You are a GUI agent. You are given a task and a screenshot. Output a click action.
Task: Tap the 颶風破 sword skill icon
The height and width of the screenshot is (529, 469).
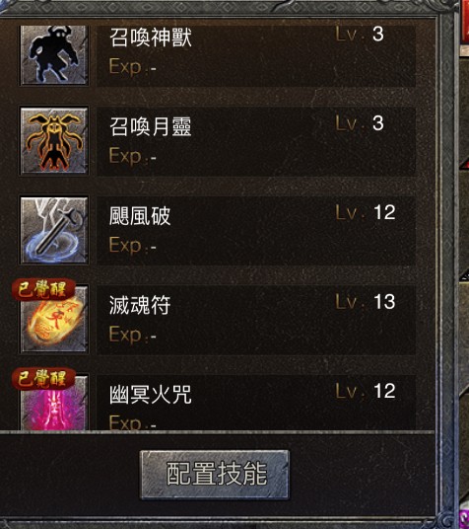[x=54, y=230]
